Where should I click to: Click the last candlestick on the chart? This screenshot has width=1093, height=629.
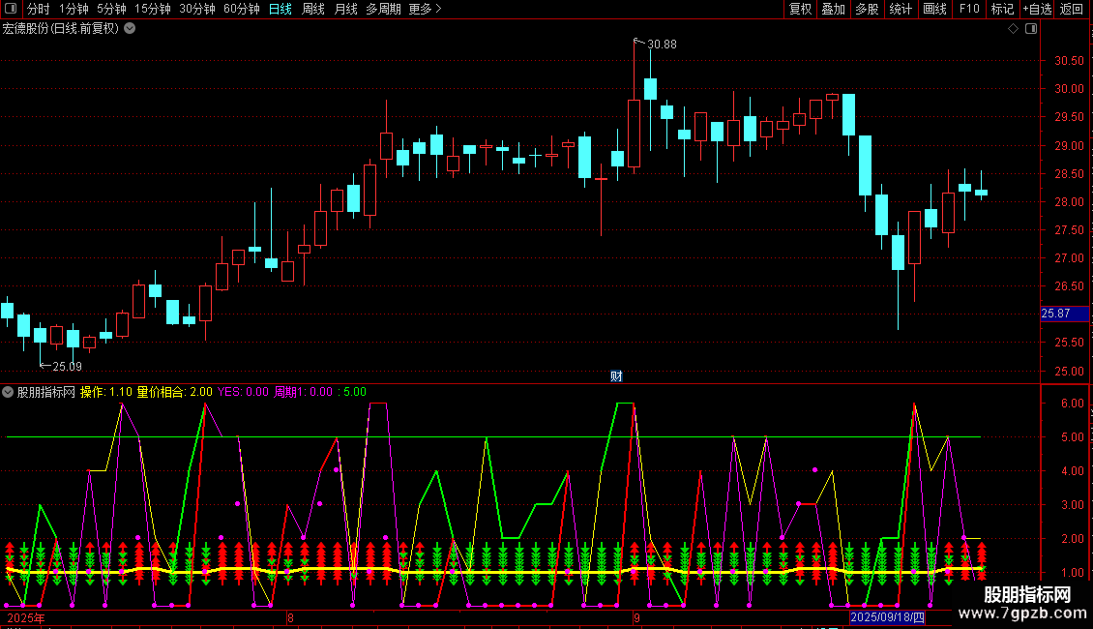(x=981, y=192)
